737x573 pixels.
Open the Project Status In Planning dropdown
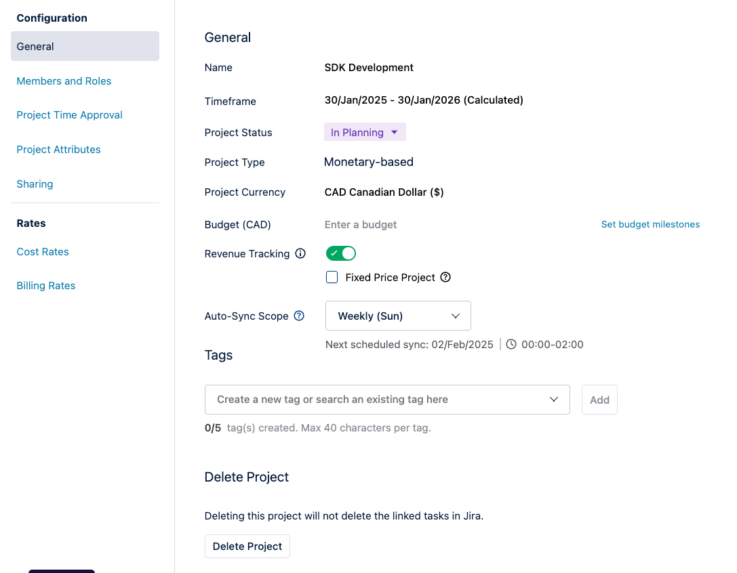tap(365, 133)
